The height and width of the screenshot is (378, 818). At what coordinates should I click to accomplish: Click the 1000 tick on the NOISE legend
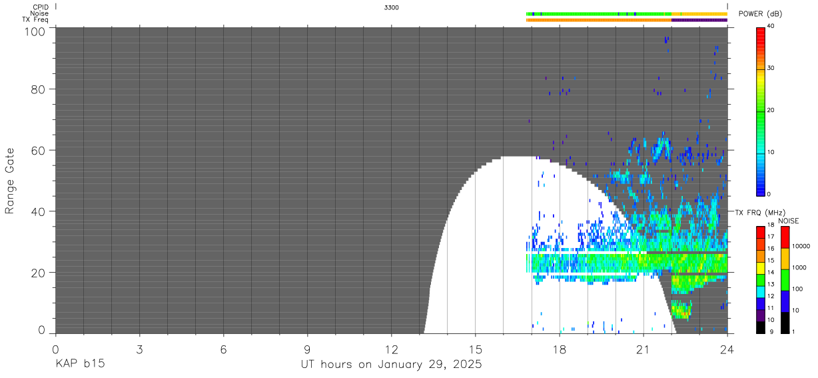[799, 268]
